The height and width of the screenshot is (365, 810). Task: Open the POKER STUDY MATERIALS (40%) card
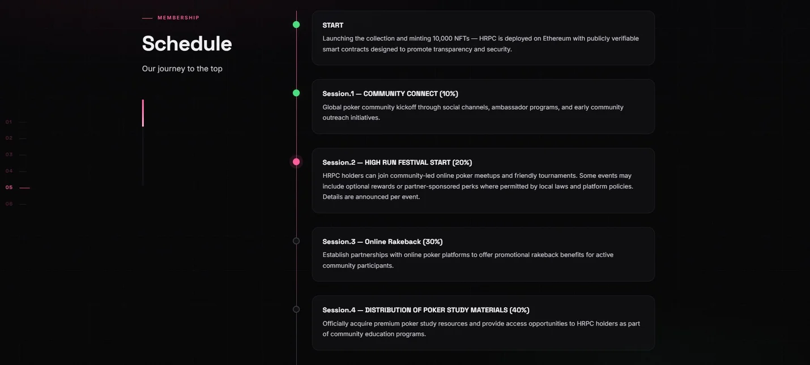[483, 323]
